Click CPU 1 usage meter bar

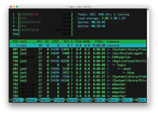[x=45, y=14]
